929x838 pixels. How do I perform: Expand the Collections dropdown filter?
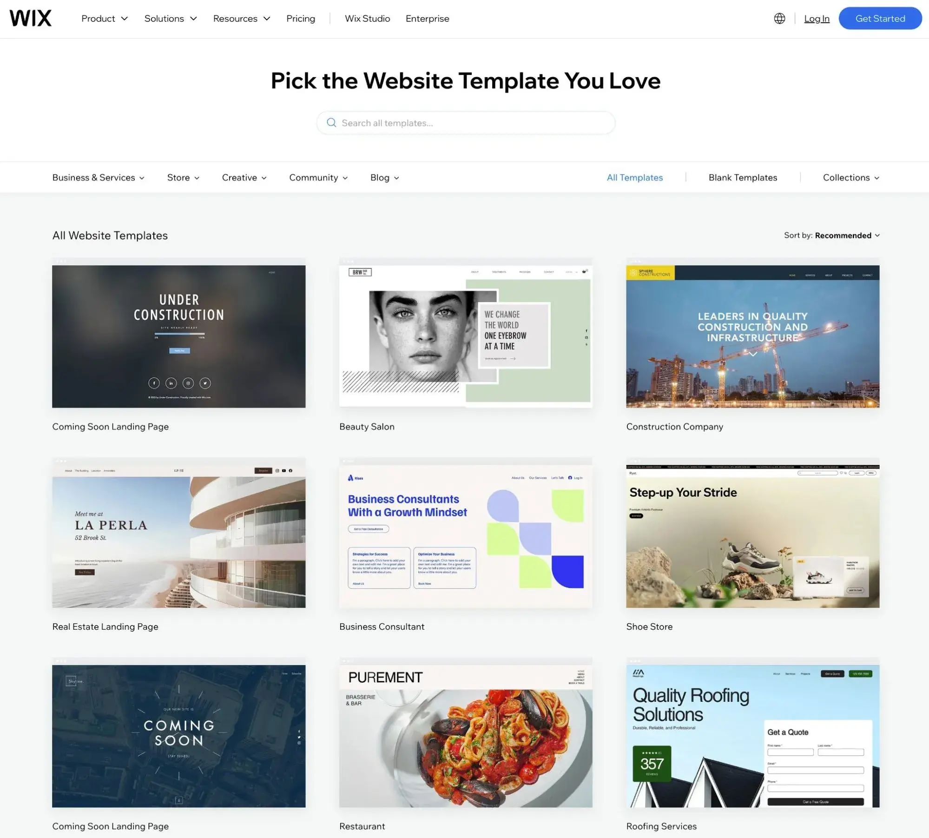click(850, 177)
